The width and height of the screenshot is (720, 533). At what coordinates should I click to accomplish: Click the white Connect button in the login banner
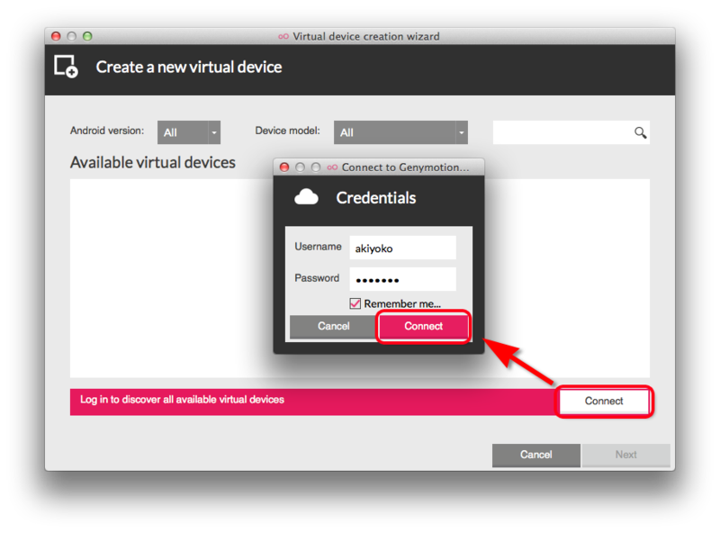pos(604,402)
